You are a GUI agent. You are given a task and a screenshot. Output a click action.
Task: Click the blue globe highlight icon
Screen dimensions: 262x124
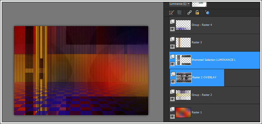tap(207, 13)
